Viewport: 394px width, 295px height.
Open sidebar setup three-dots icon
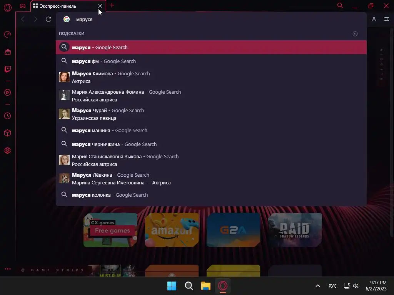[x=8, y=269]
